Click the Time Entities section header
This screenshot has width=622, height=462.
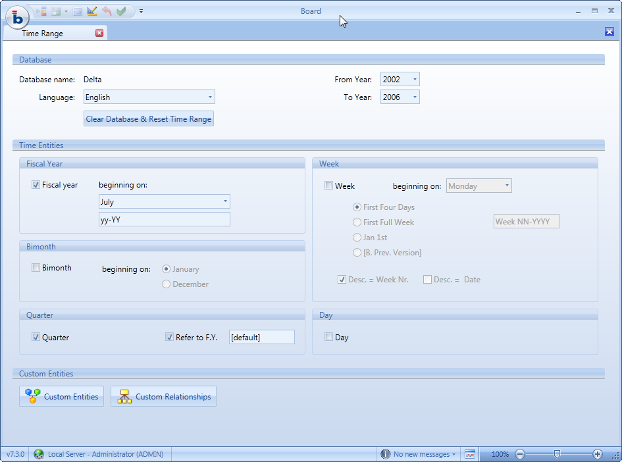coord(309,145)
